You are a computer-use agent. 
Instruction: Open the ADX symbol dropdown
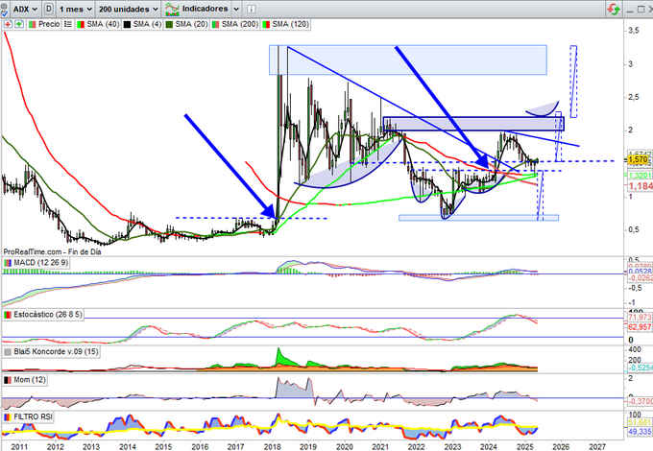(x=25, y=9)
